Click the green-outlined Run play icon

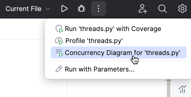point(64,8)
